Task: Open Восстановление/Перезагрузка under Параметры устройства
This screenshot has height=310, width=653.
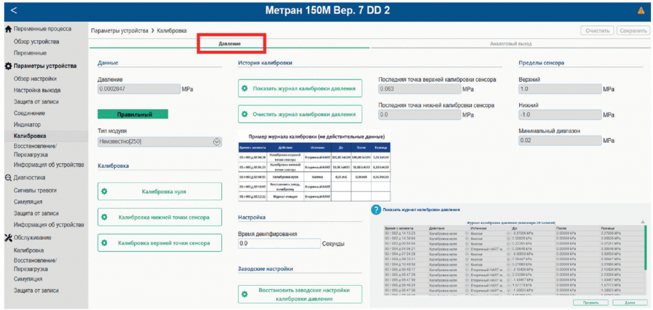Action: pos(36,150)
